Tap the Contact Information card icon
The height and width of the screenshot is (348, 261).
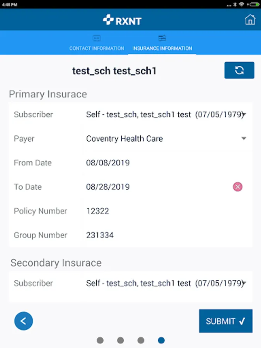point(97,38)
